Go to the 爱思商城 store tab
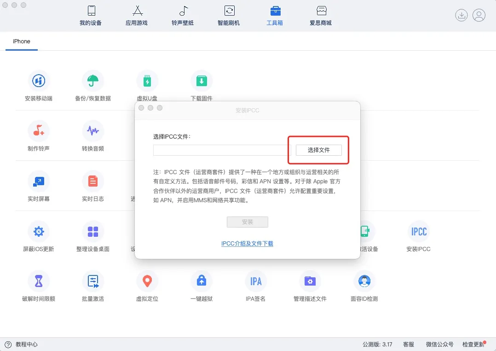 click(x=321, y=16)
